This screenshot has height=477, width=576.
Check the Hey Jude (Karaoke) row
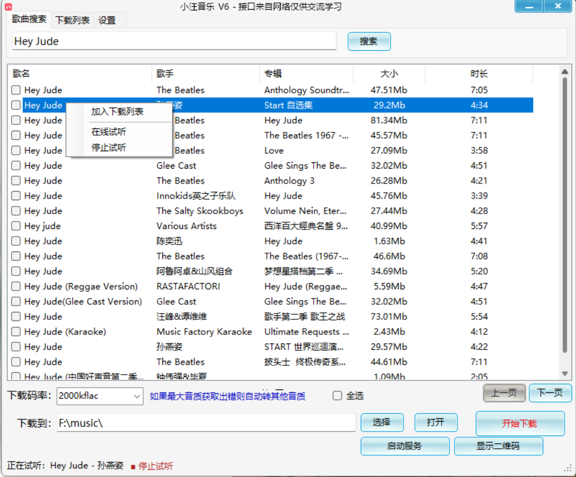point(16,331)
